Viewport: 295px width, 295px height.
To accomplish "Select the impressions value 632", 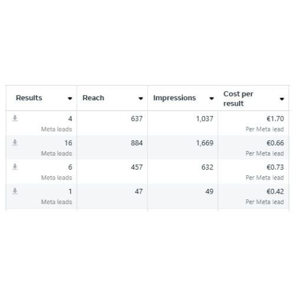I will coord(207,167).
